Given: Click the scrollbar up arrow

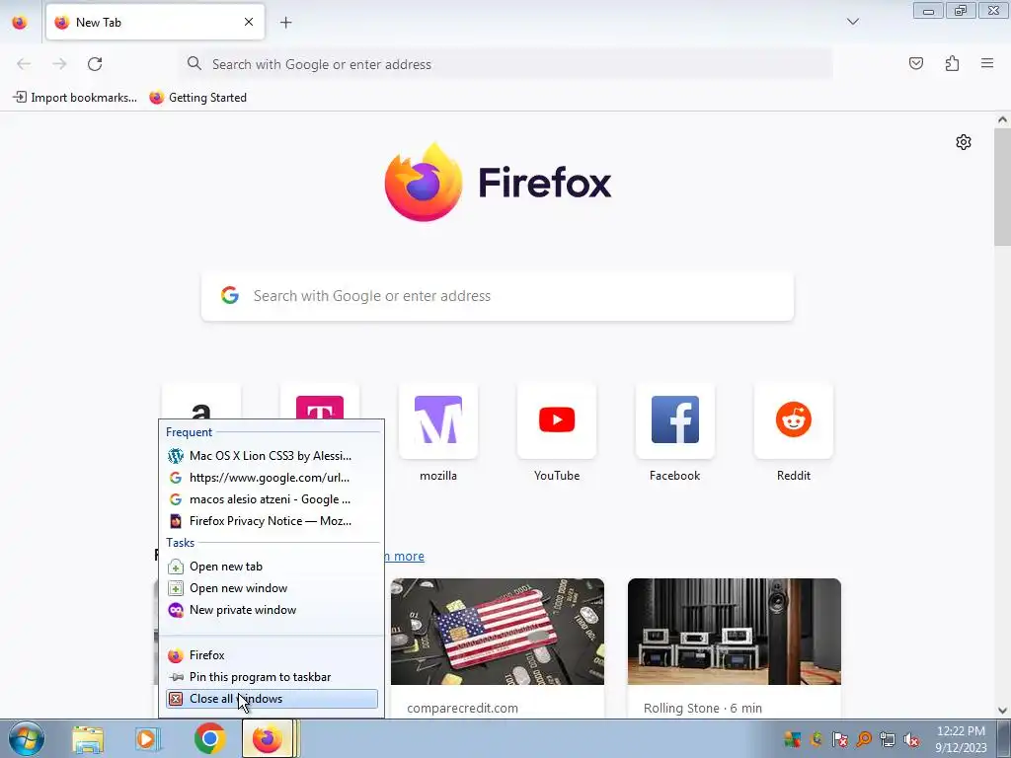Looking at the screenshot, I should pyautogui.click(x=1003, y=119).
